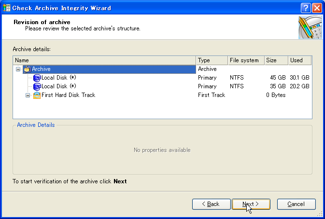325x219 pixels.
Task: Collapse the First Hard Disk Track node
Action: [28, 95]
